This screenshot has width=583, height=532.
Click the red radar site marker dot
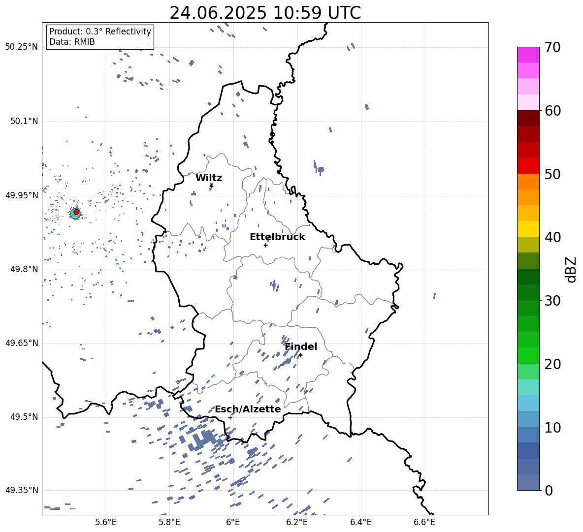tap(76, 212)
